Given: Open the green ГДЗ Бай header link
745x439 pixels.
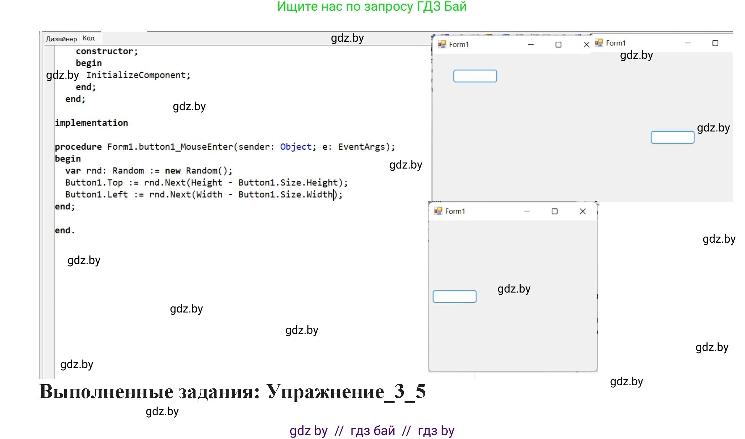Looking at the screenshot, I should click(x=371, y=7).
